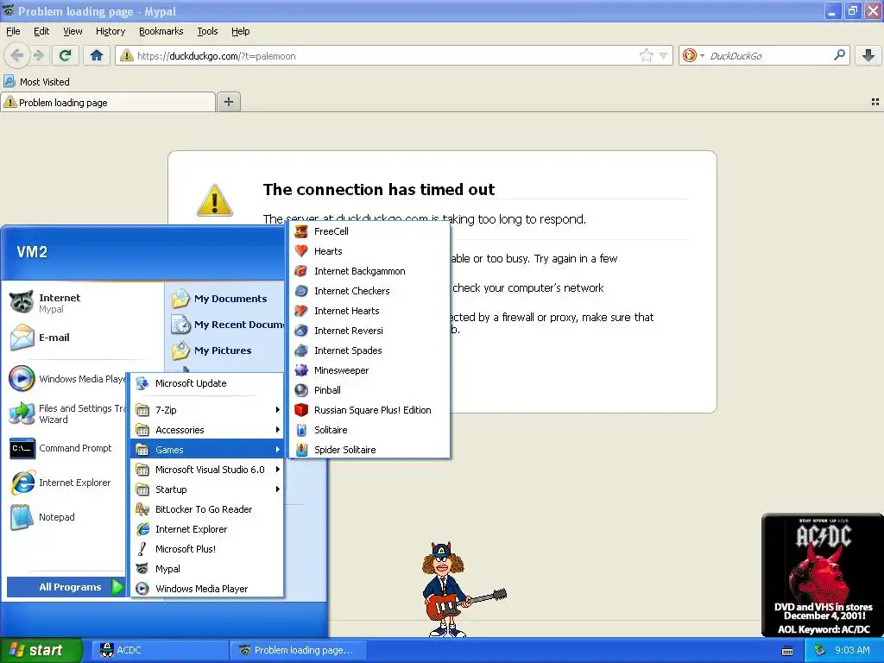Open BitLocker To Go Reader
Image resolution: width=884 pixels, height=663 pixels.
(x=207, y=509)
